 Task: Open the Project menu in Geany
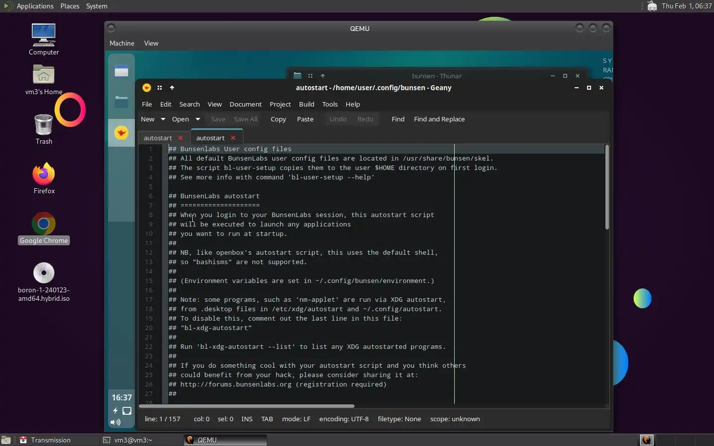point(280,104)
